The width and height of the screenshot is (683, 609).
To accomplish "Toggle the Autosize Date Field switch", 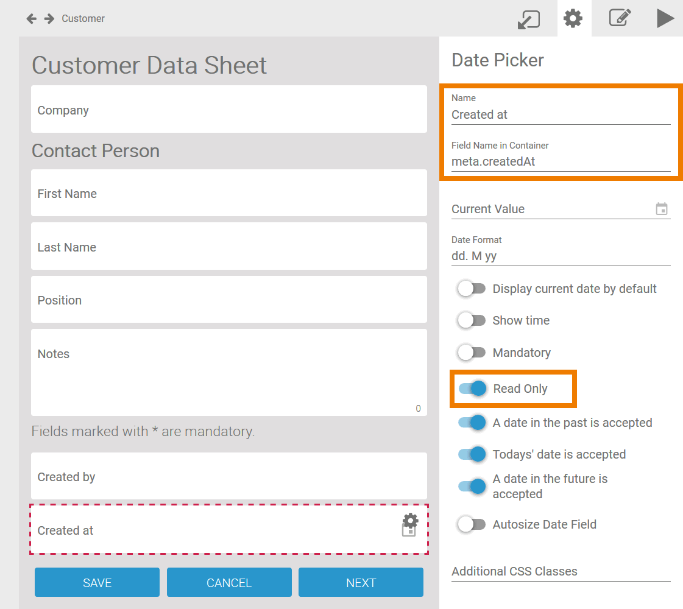I will (472, 524).
